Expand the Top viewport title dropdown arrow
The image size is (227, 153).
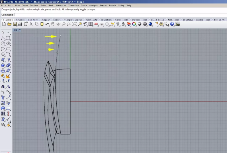pos(20,30)
